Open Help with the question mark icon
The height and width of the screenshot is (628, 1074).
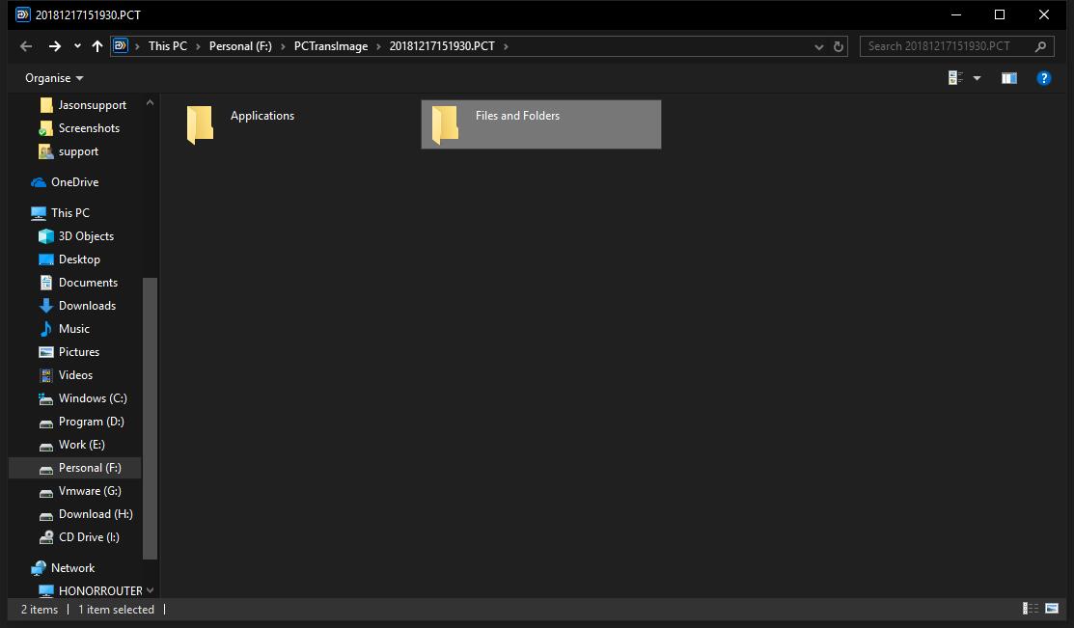(x=1044, y=78)
